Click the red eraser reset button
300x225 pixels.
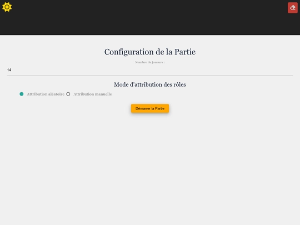tap(293, 8)
